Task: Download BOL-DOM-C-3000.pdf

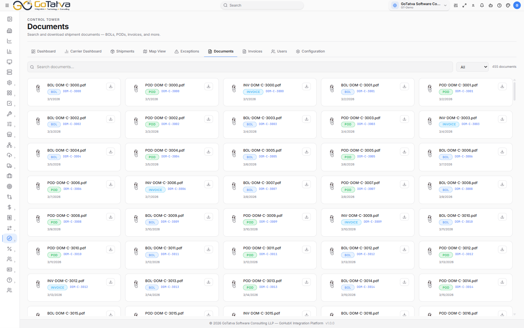Action: point(111,86)
